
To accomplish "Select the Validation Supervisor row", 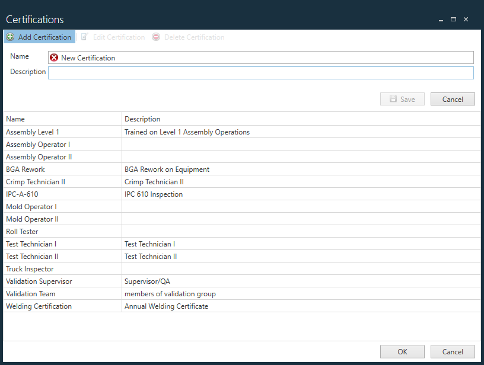I will coord(59,281).
